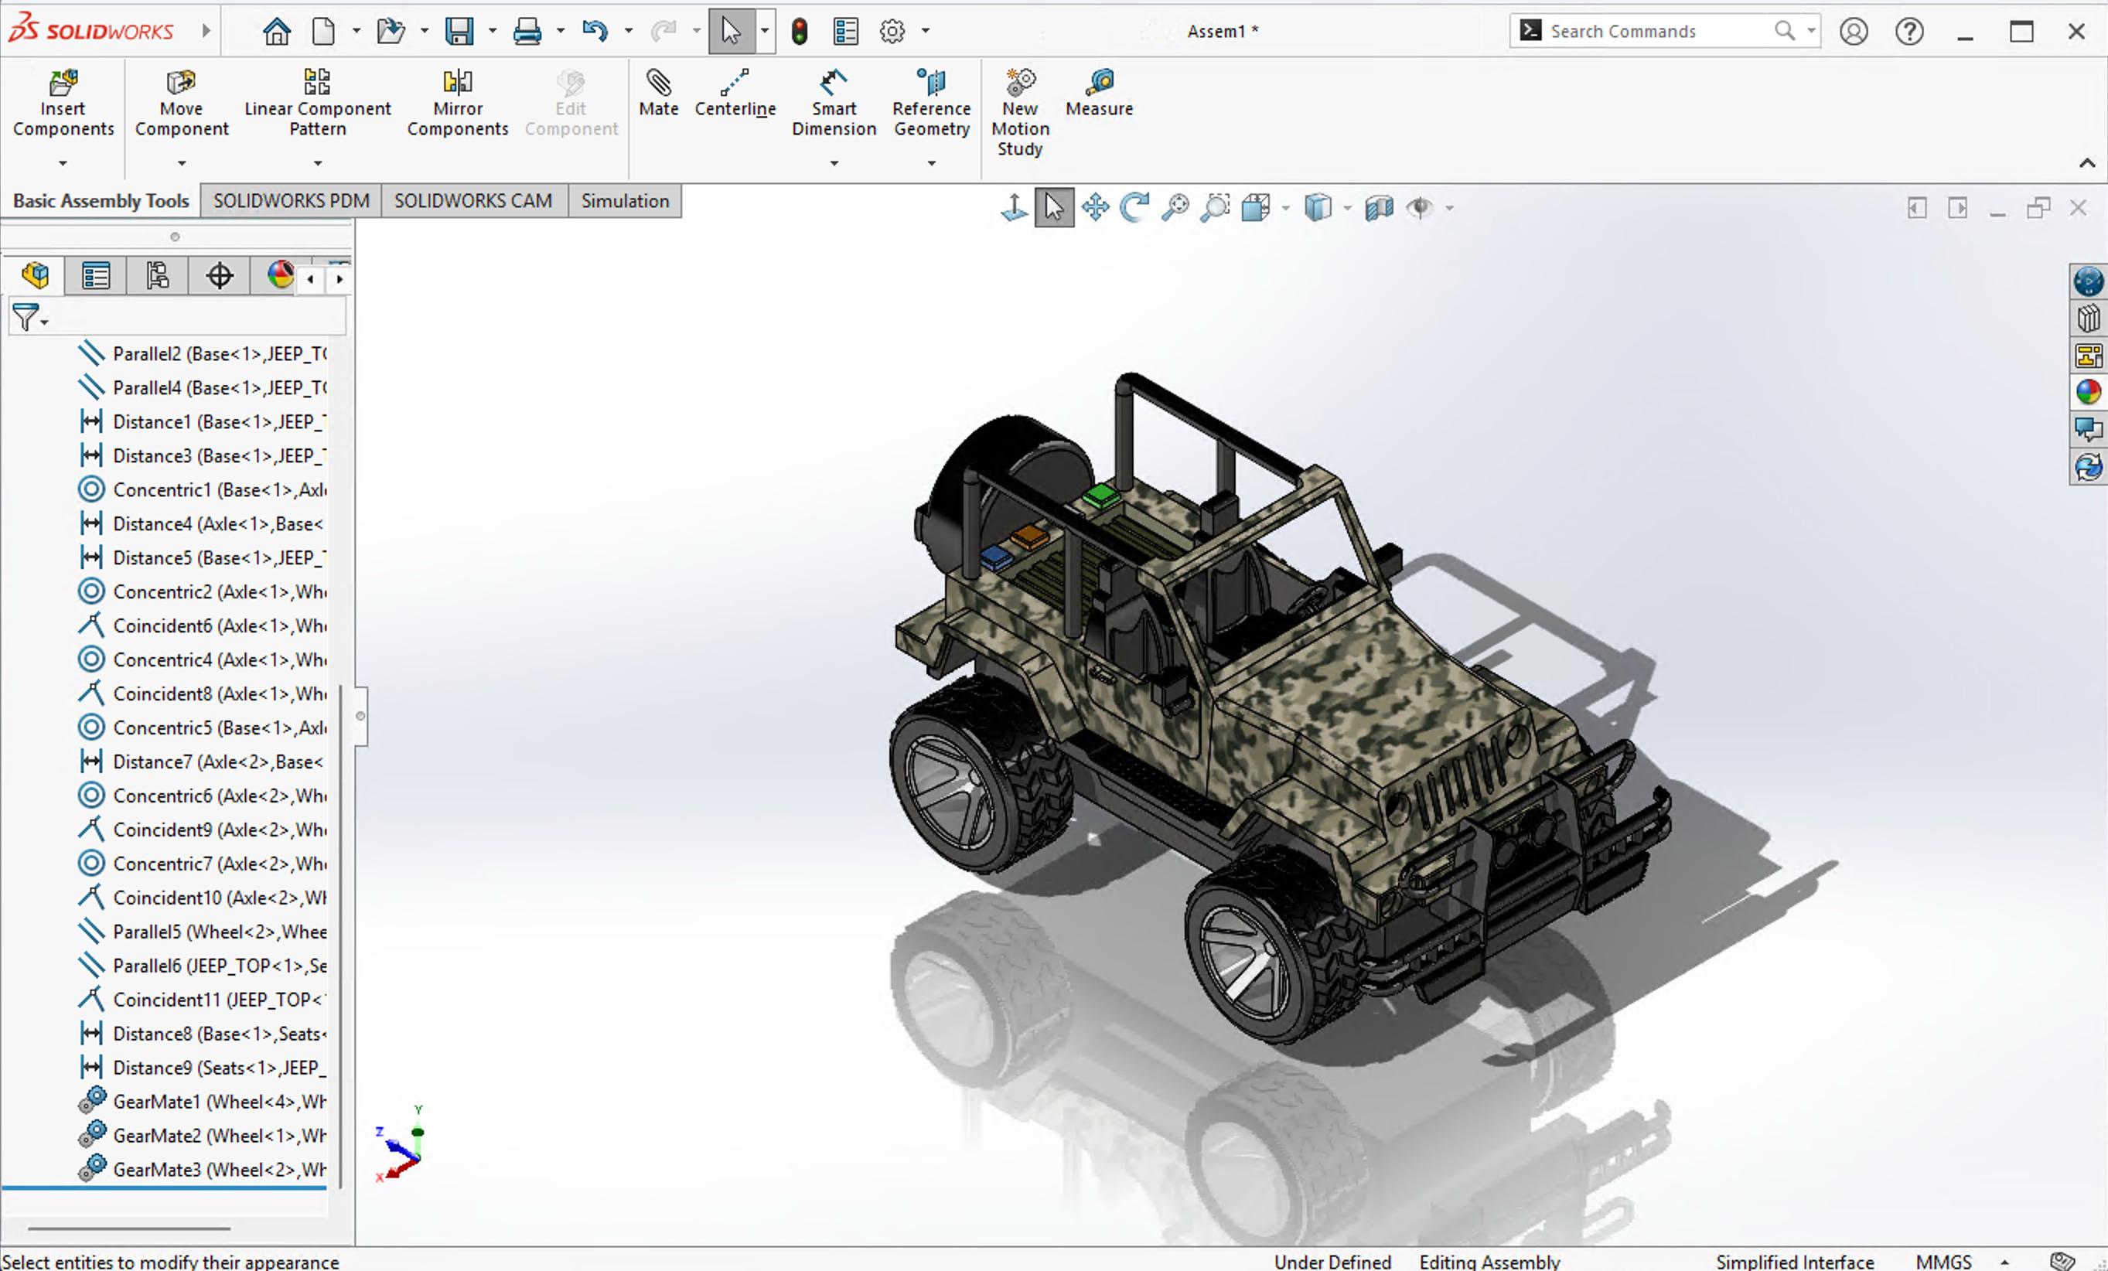The width and height of the screenshot is (2108, 1271).
Task: Open Mirror Components command
Action: (458, 103)
